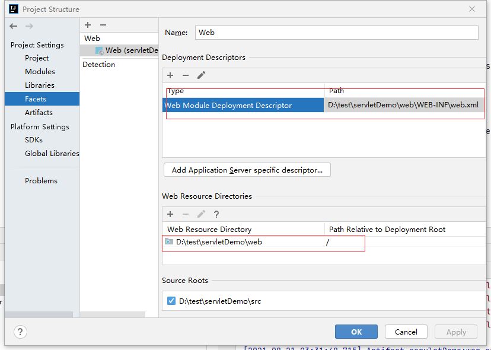Select Detection in the facets list
Screen dimensions: 491x350
tap(99, 65)
